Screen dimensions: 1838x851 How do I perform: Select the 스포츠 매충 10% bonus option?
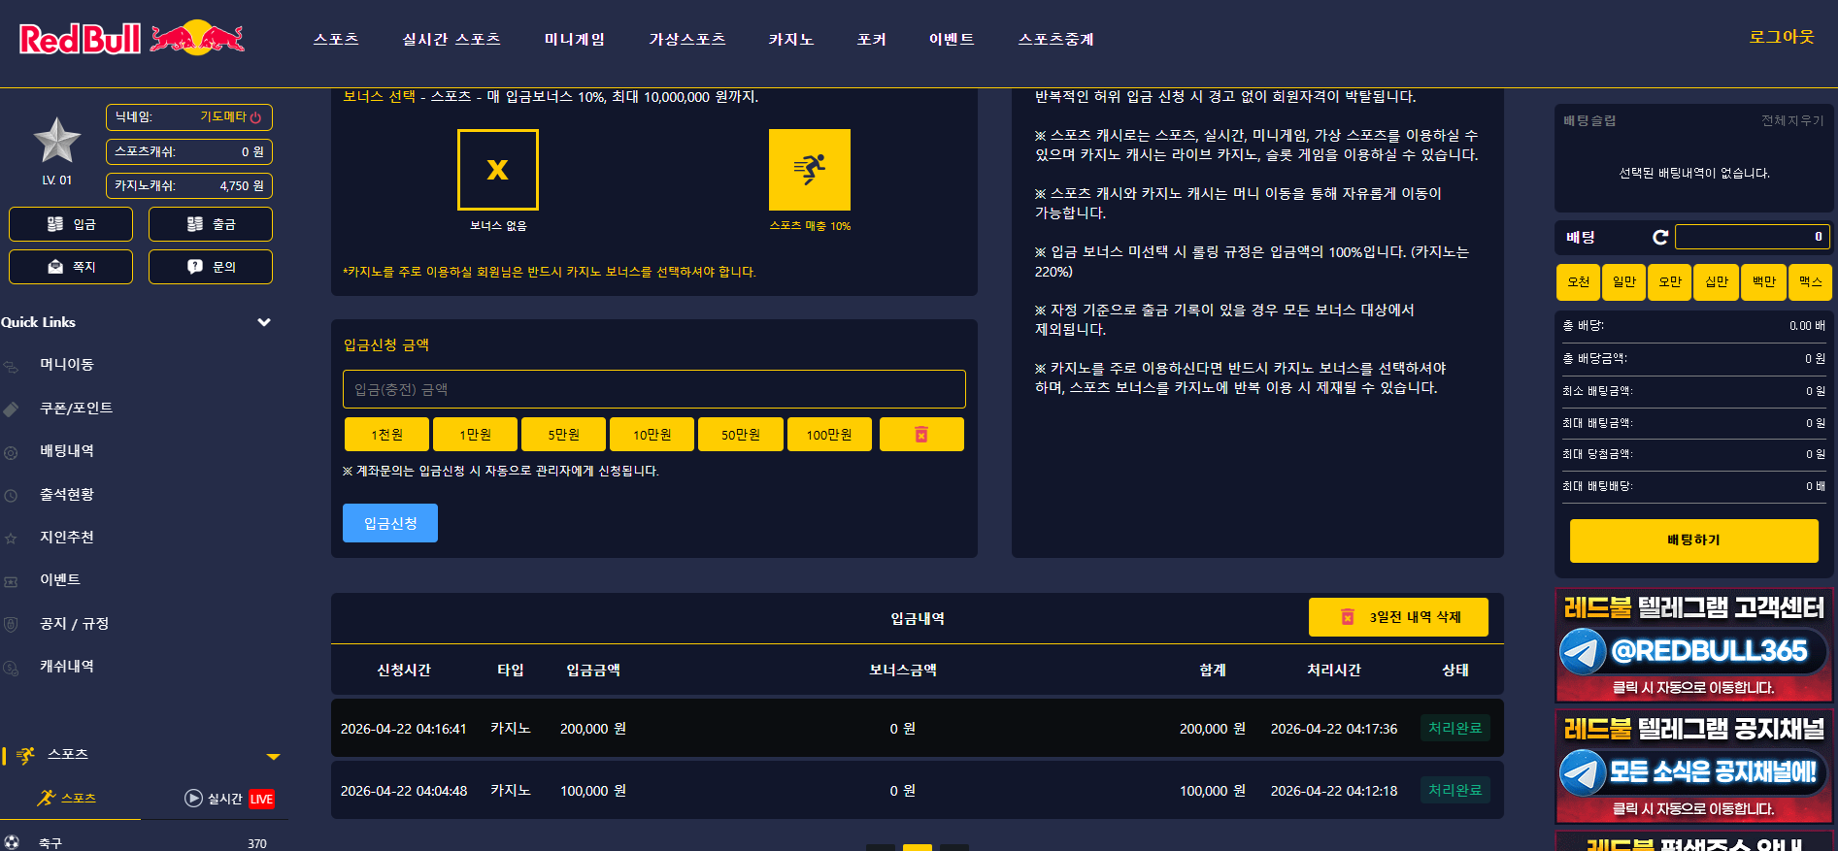point(810,170)
